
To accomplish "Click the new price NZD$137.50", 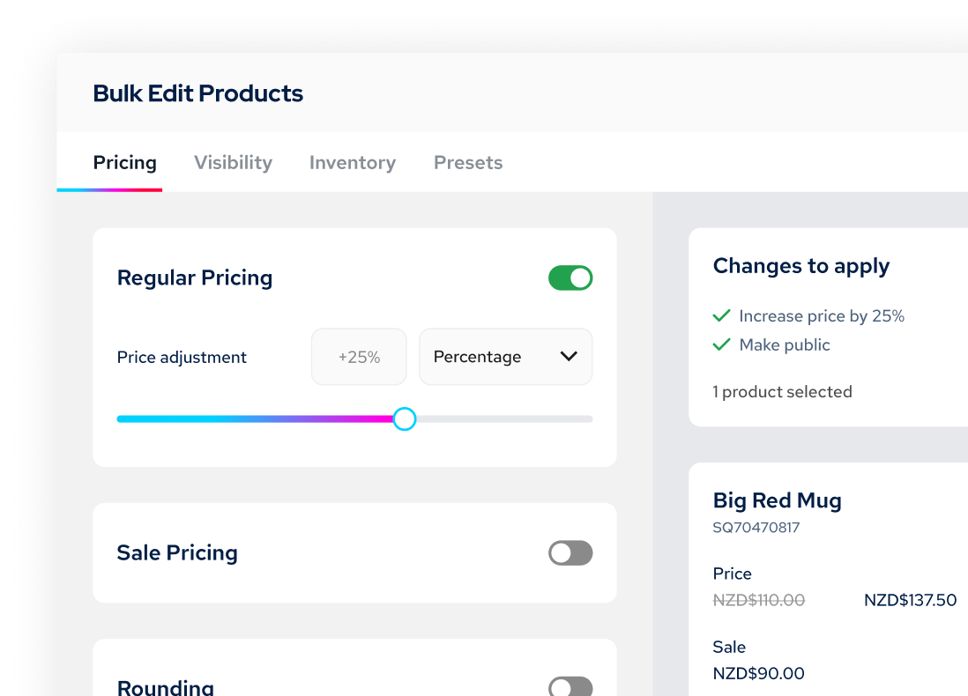I will [910, 600].
